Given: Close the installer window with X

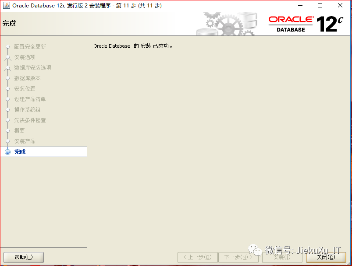Looking at the screenshot, I should click(340, 5).
